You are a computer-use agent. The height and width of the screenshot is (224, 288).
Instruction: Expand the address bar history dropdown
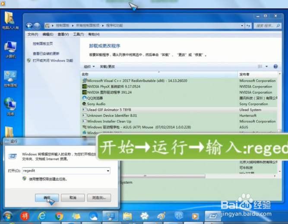click(x=242, y=26)
